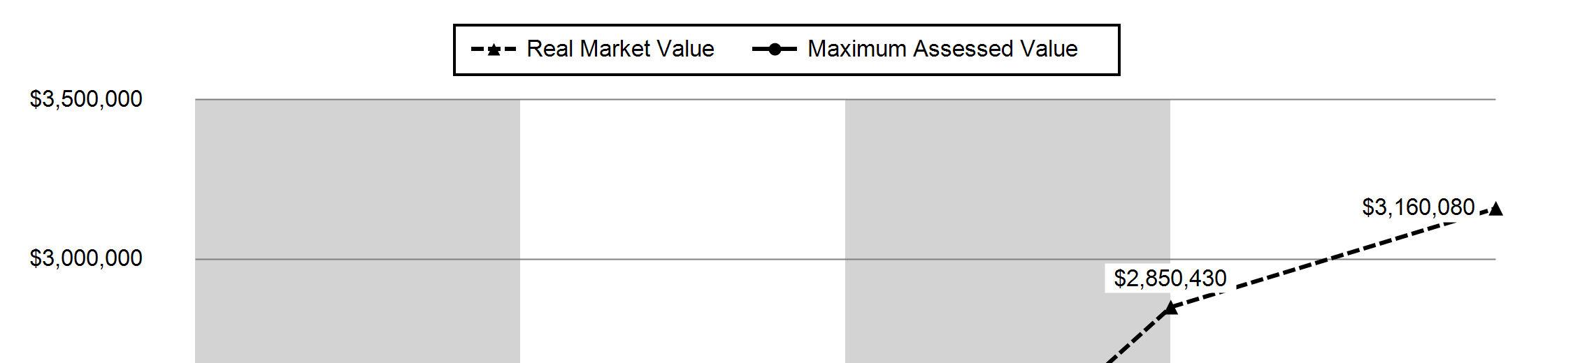Click the $3,000,000 axis label

point(86,258)
